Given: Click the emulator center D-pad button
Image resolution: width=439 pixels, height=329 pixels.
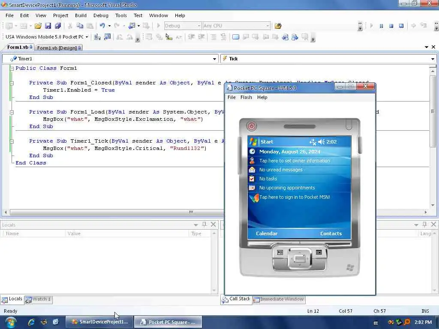Looking at the screenshot, I should (300, 258).
